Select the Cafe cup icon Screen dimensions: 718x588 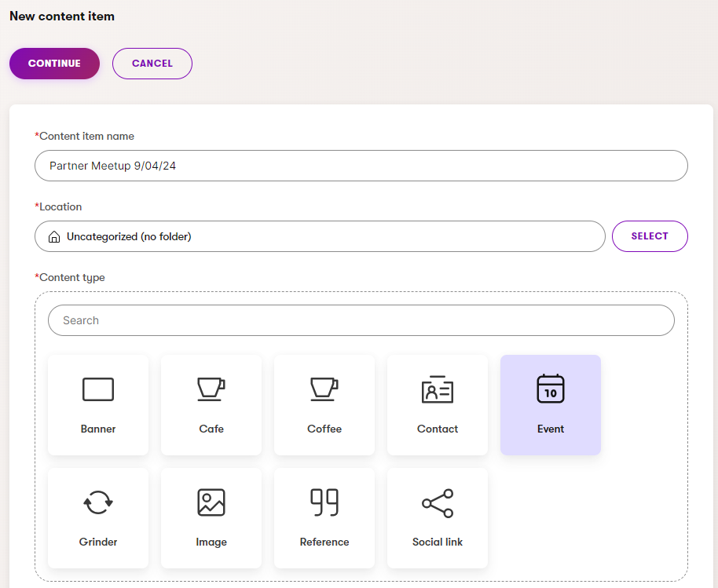pyautogui.click(x=211, y=389)
